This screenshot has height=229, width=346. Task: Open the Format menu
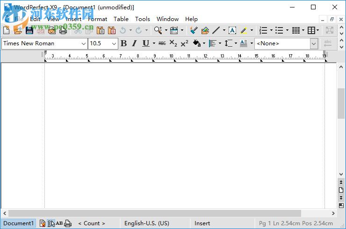click(x=97, y=19)
